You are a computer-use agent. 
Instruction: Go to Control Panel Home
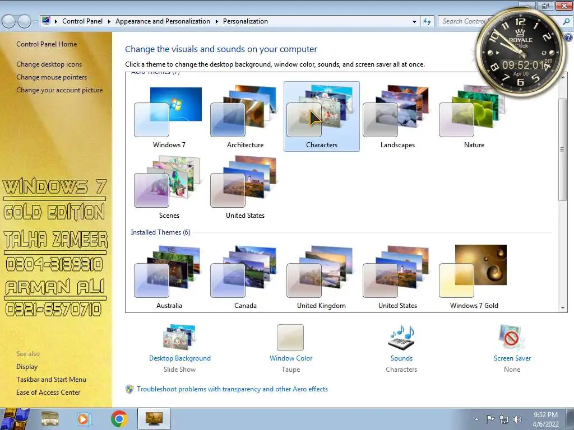(x=47, y=44)
